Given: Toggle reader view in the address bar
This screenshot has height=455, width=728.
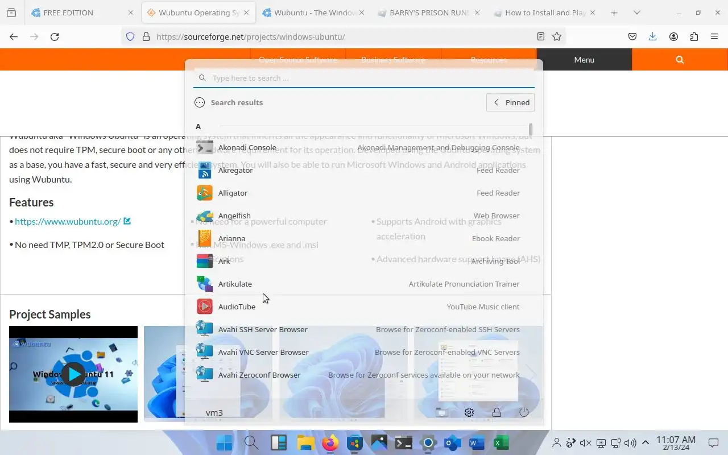Looking at the screenshot, I should tap(541, 36).
